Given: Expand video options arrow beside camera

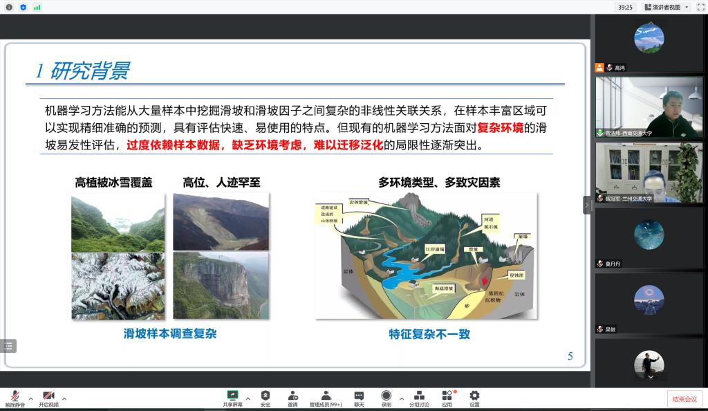Looking at the screenshot, I should coord(65,398).
